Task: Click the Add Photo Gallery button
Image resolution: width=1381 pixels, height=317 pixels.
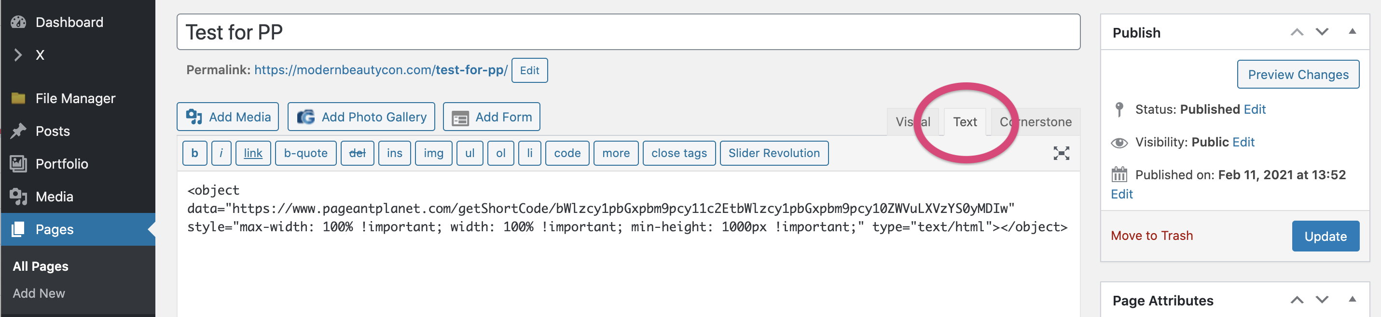Action: 361,117
